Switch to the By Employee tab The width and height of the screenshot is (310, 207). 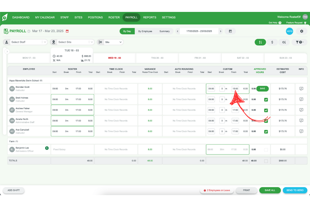(145, 31)
